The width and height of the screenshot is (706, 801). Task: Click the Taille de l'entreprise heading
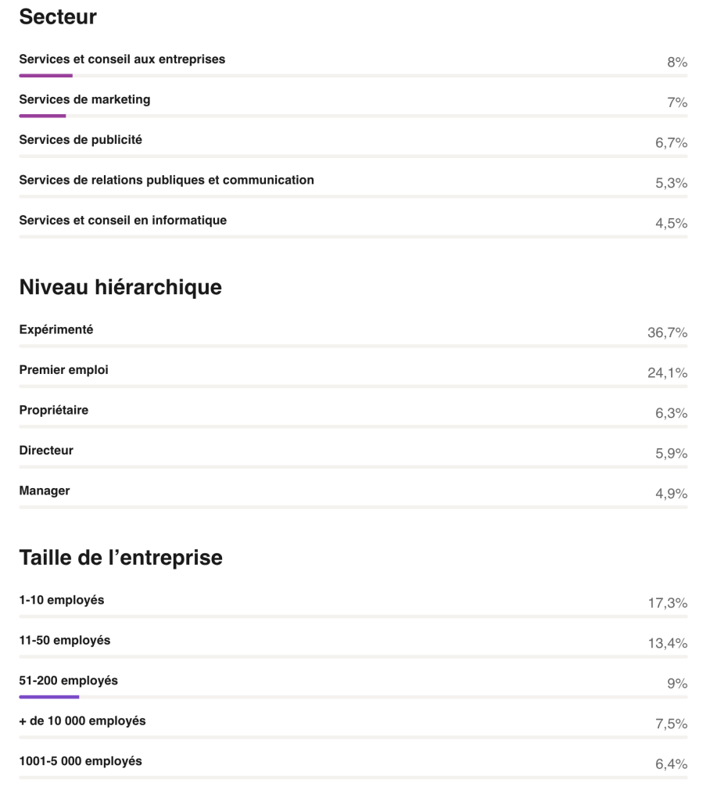[121, 558]
